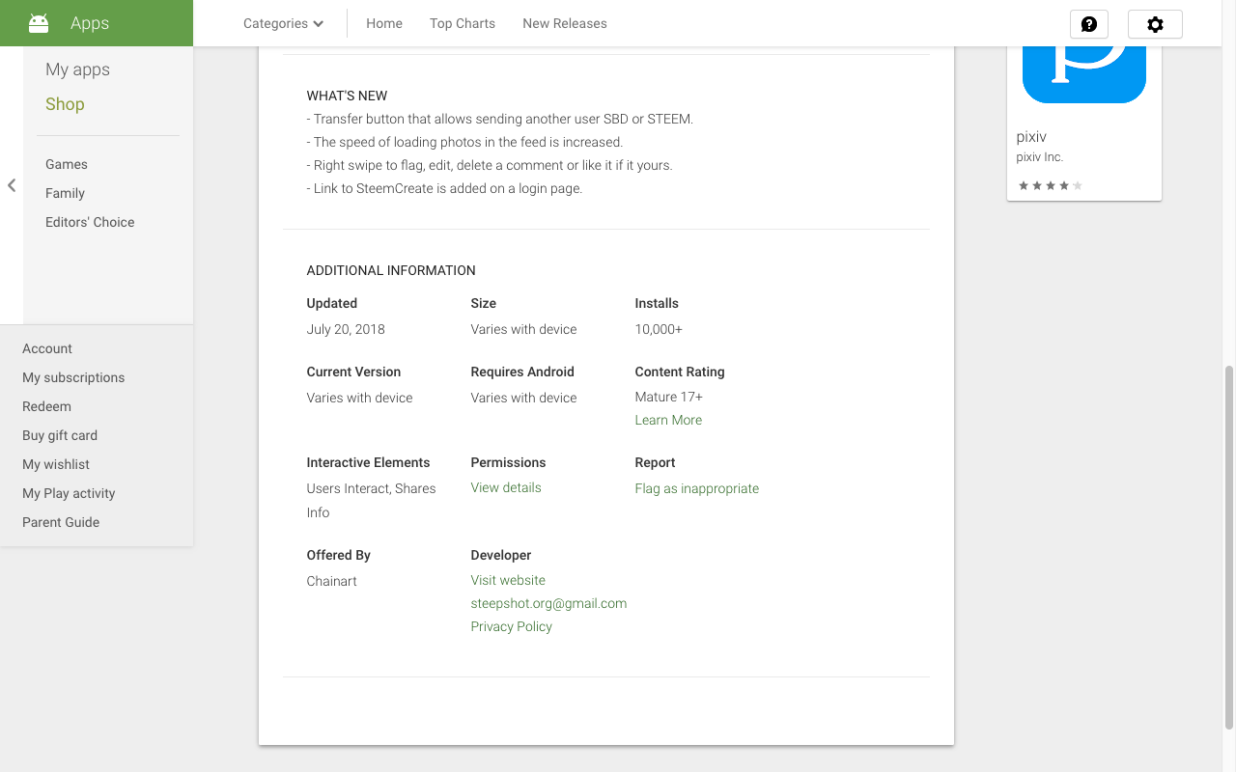
Task: Expand the Categories dropdown
Action: (283, 23)
